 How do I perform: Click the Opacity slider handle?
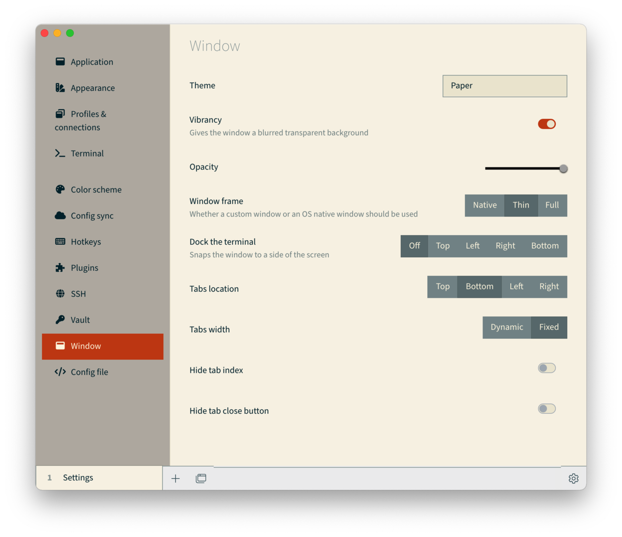coord(563,168)
